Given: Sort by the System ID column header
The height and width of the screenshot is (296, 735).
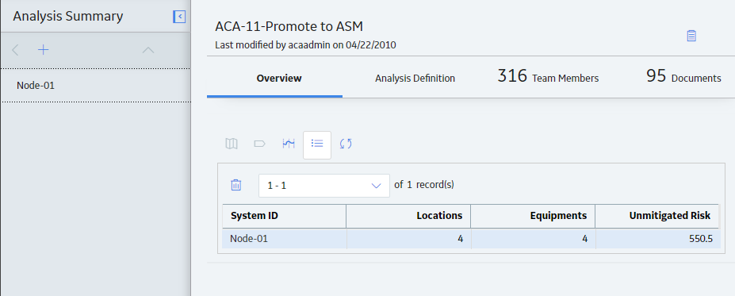Looking at the screenshot, I should 284,216.
